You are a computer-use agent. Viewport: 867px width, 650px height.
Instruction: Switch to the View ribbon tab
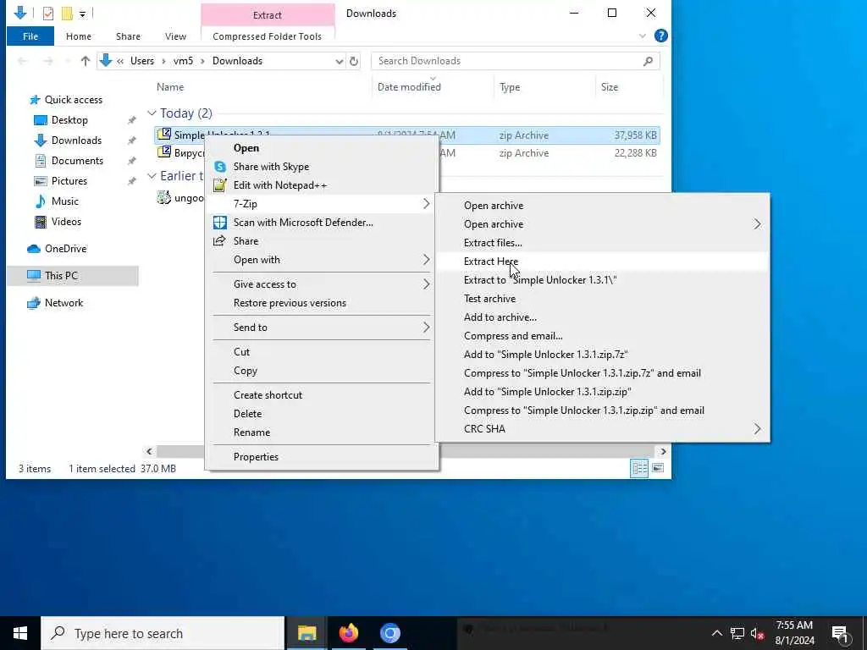click(x=175, y=36)
